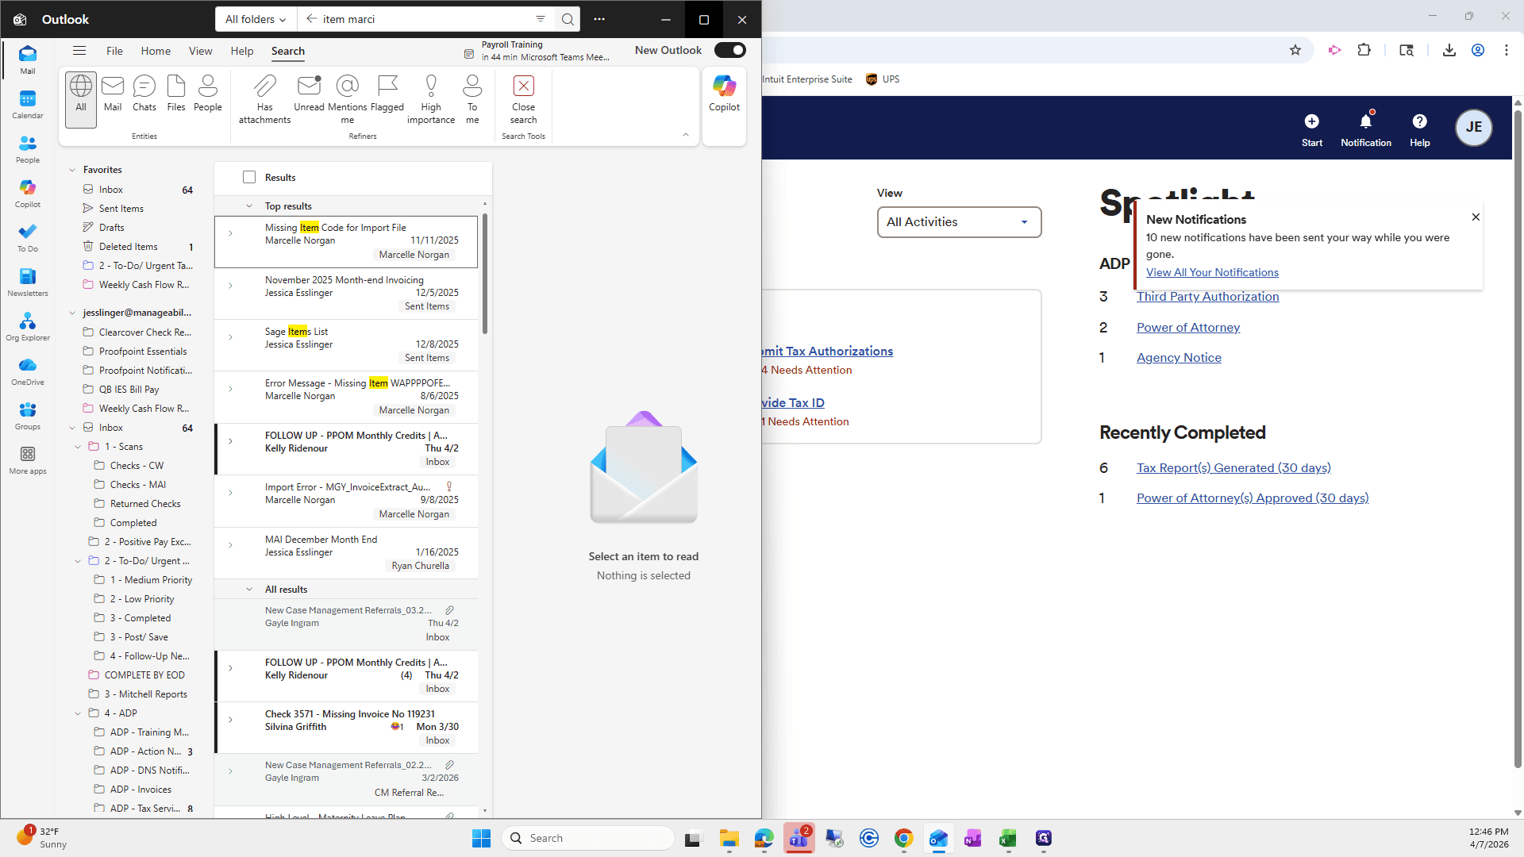The width and height of the screenshot is (1524, 857).
Task: Collapse the 4 - ADP folder
Action: [x=78, y=713]
